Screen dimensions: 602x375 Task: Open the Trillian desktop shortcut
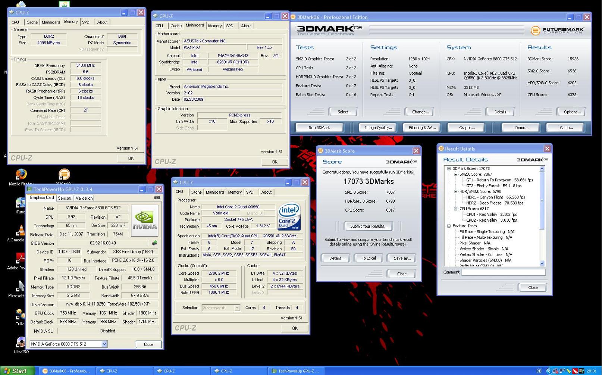pyautogui.click(x=20, y=315)
